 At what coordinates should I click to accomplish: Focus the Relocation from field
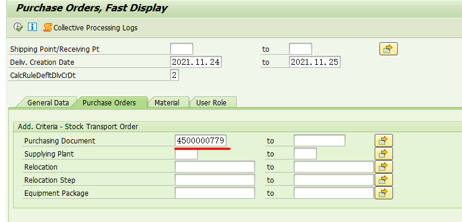215,167
